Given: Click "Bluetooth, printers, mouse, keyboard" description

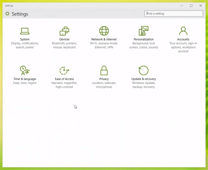Looking at the screenshot, I should coord(64,45).
